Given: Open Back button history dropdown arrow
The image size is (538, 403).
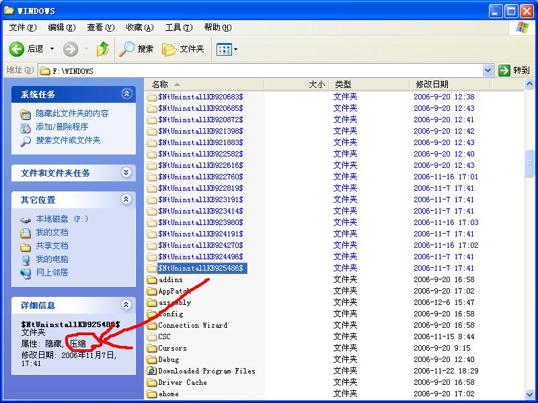Looking at the screenshot, I should coord(52,49).
